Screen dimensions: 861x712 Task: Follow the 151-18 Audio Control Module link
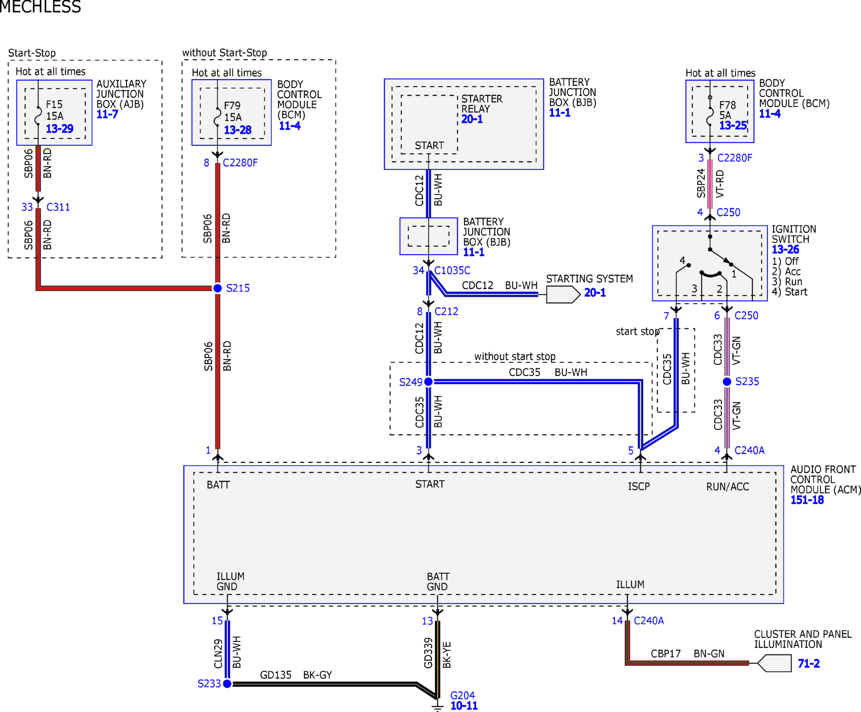tap(807, 500)
